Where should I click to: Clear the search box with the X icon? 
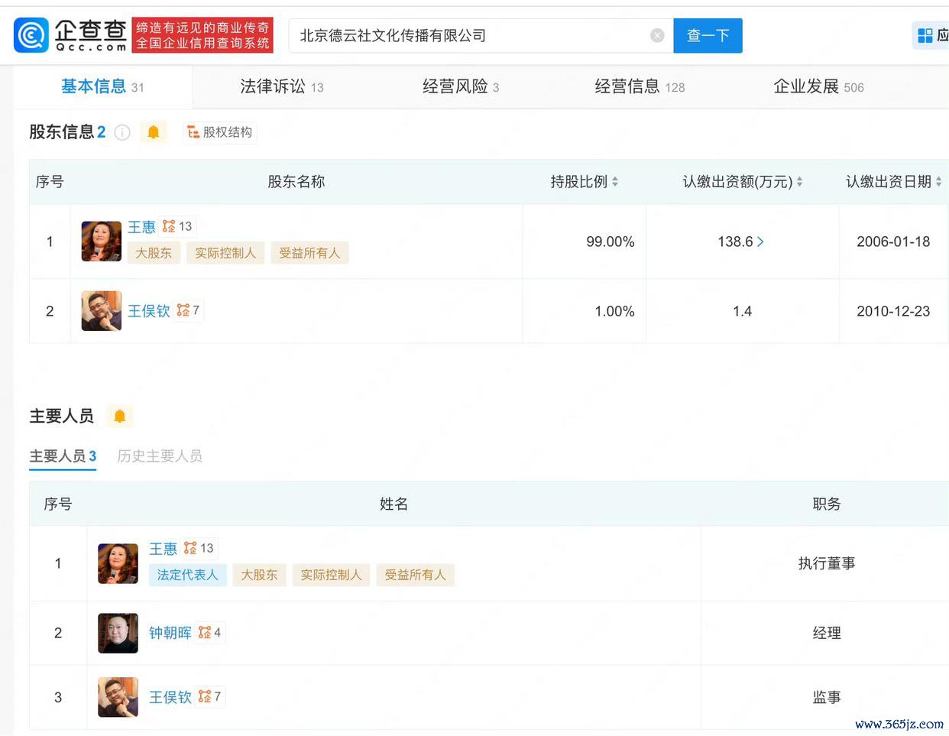657,35
